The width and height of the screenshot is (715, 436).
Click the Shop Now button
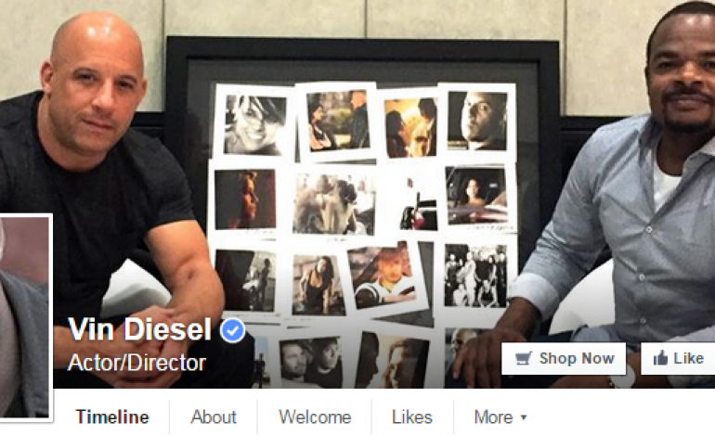(x=564, y=359)
